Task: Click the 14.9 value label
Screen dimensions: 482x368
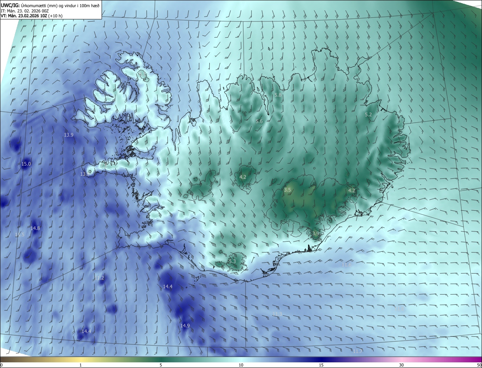Action: coord(185,325)
